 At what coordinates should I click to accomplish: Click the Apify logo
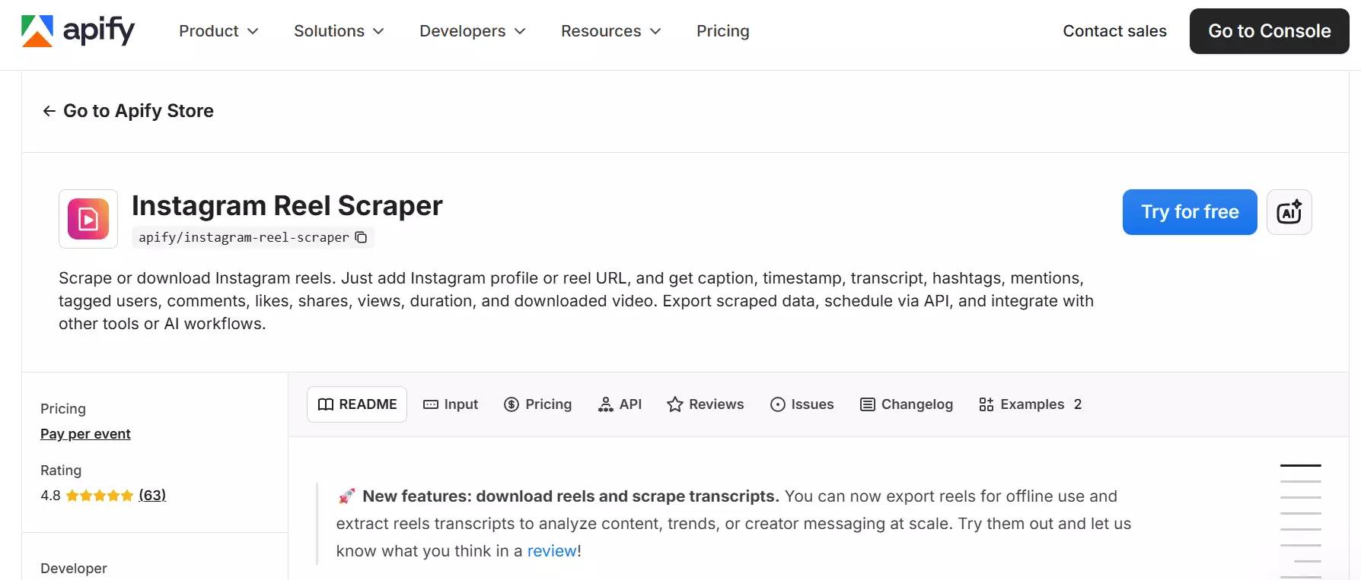[77, 30]
